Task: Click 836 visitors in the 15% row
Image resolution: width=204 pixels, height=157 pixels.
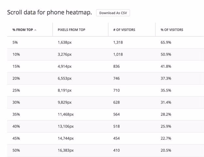Action: 116,66
